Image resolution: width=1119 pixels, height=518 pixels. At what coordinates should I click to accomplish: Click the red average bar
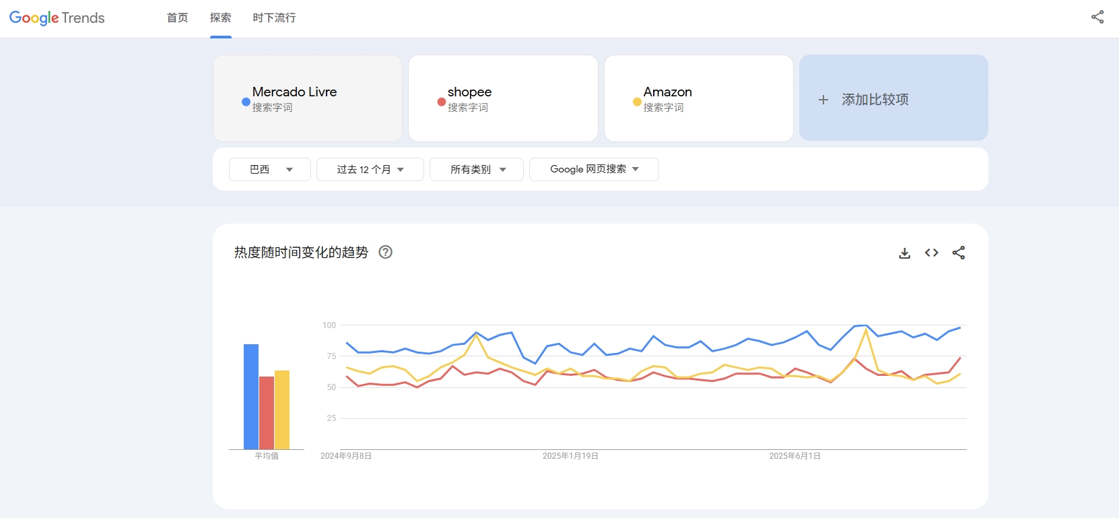[x=267, y=413]
